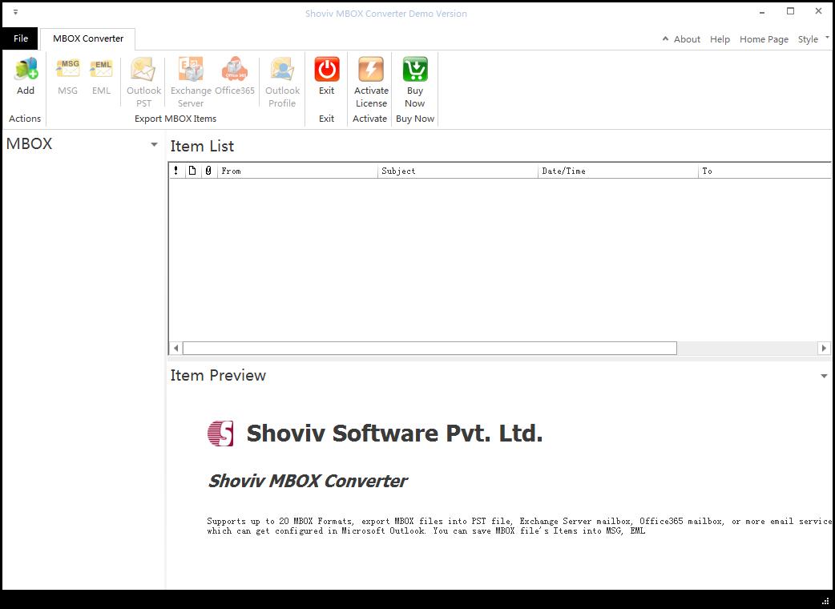This screenshot has width=835, height=609.
Task: Open the File menu tab
Action: click(x=21, y=38)
